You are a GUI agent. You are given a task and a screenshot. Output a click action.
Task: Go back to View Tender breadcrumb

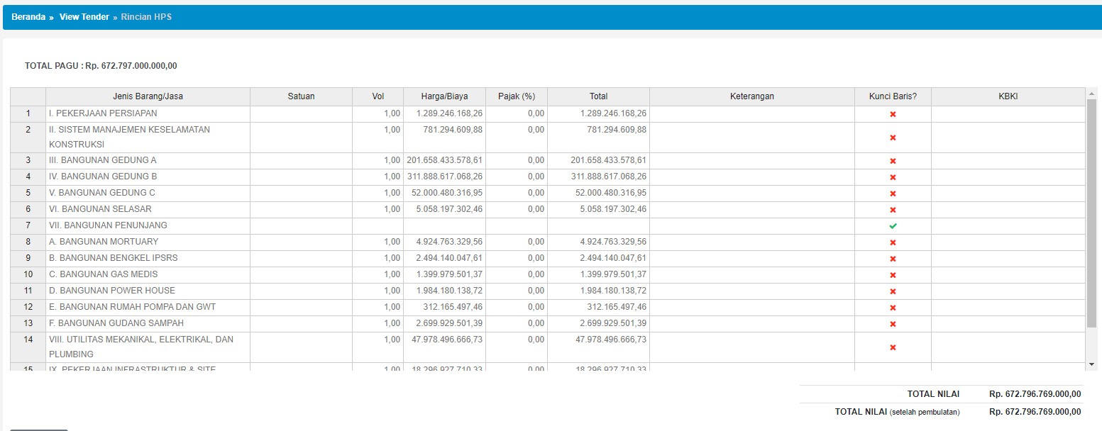click(x=84, y=17)
